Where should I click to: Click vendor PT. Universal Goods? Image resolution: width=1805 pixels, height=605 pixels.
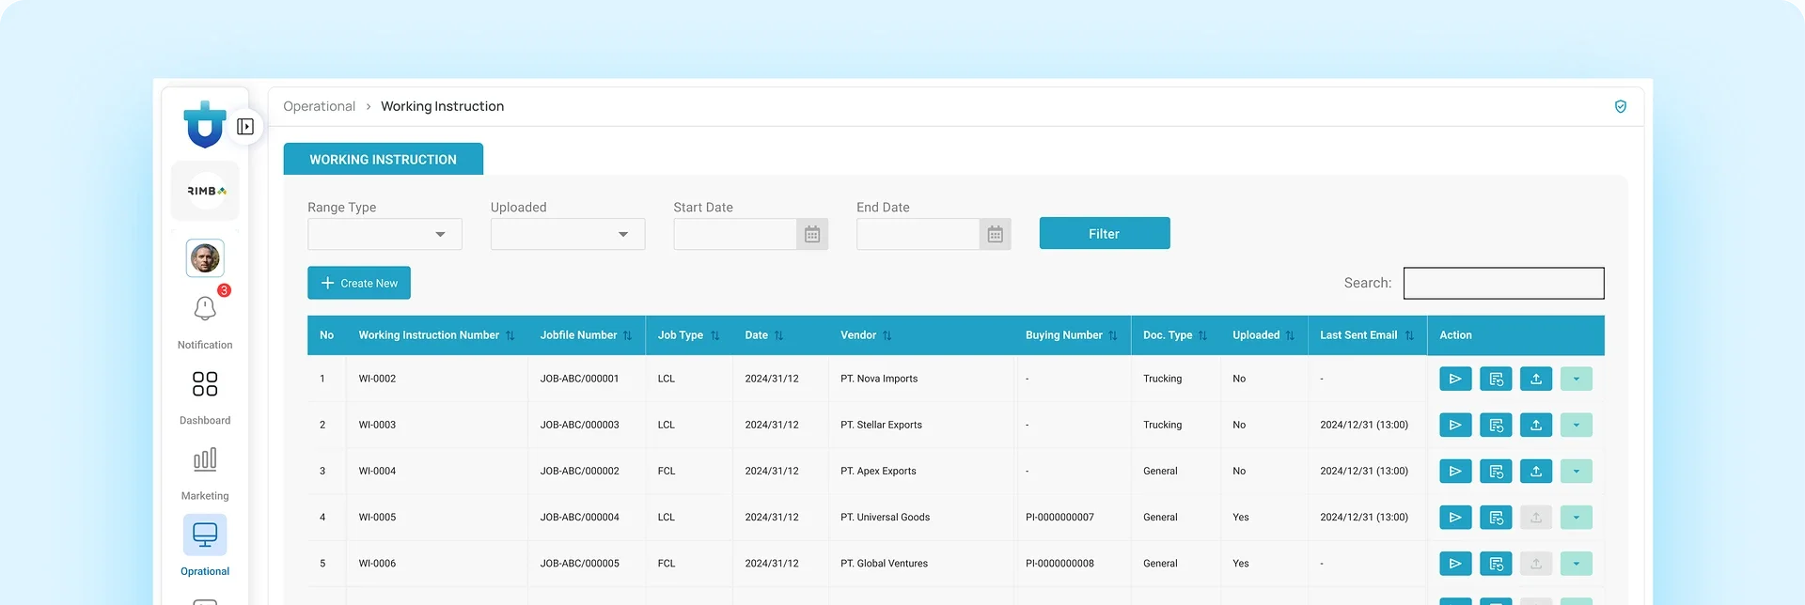point(885,517)
